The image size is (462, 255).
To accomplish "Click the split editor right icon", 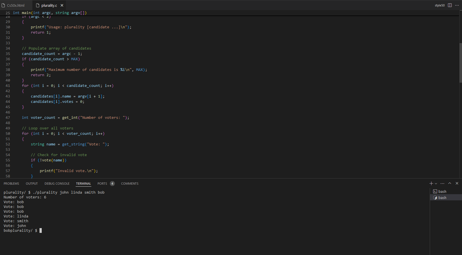I will coord(450,5).
